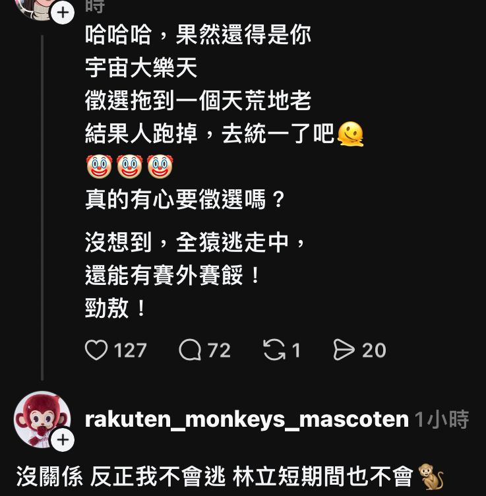Tap the repost arrows icon

274,350
